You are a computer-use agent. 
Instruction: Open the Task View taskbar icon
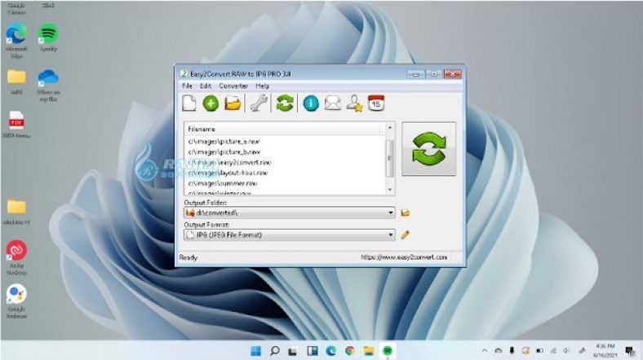tap(292, 351)
